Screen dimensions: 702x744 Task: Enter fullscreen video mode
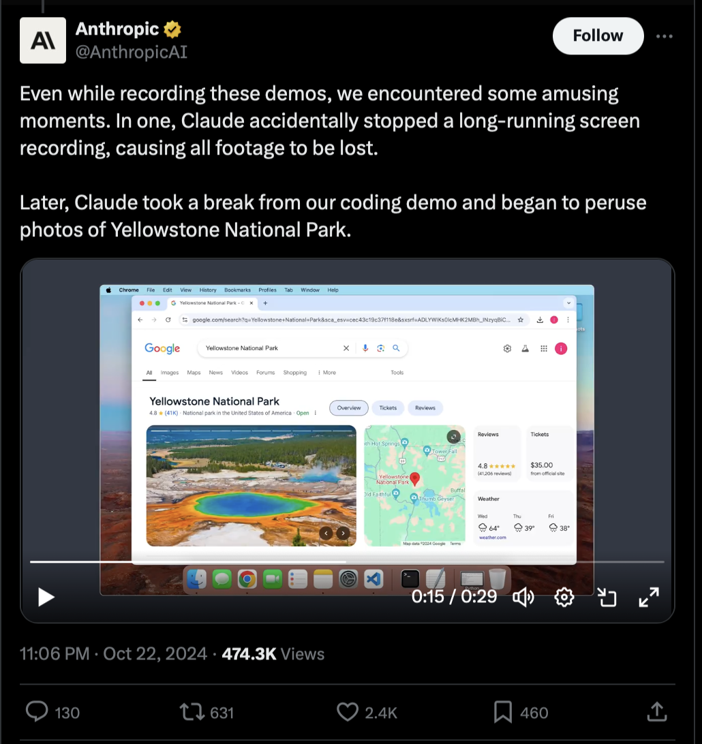pos(649,597)
